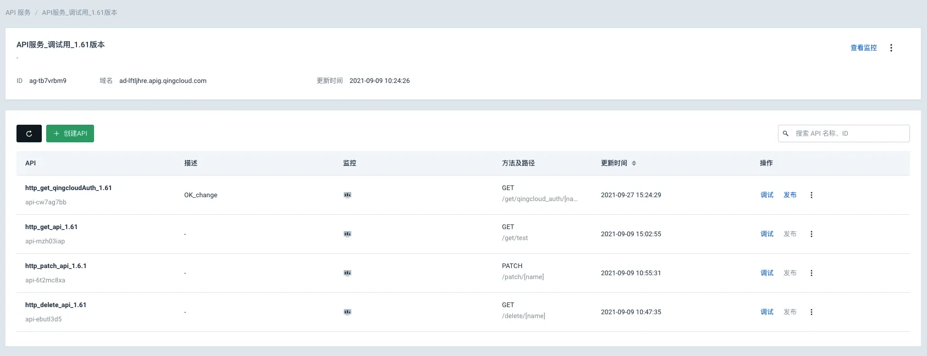
Task: Open more options menu beside 查看监控
Action: (891, 48)
